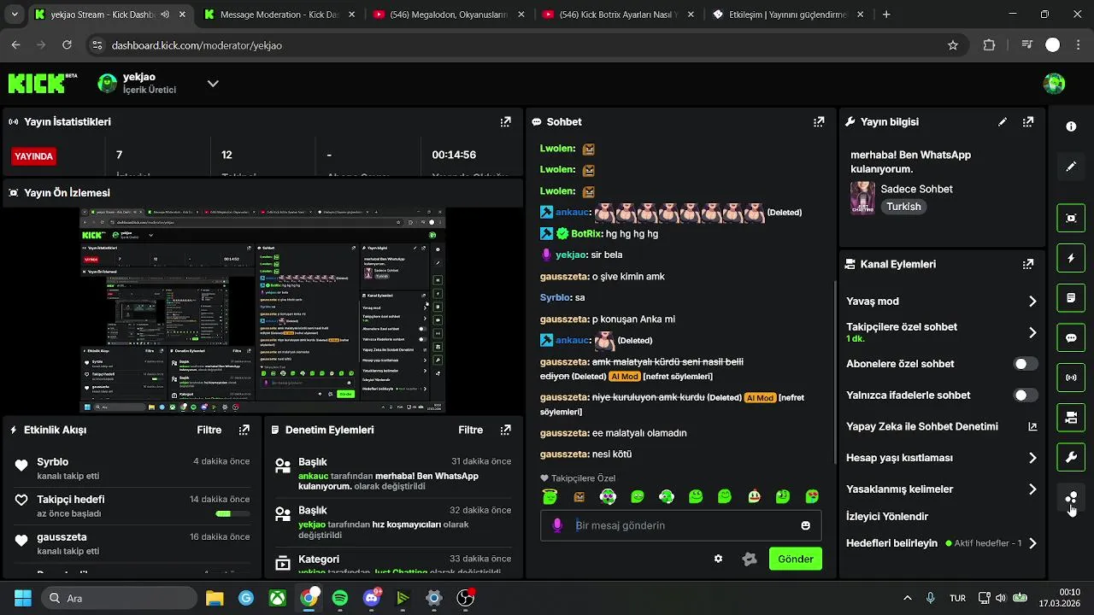The image size is (1094, 615).
Task: Click the browser address bar URL
Action: (197, 45)
